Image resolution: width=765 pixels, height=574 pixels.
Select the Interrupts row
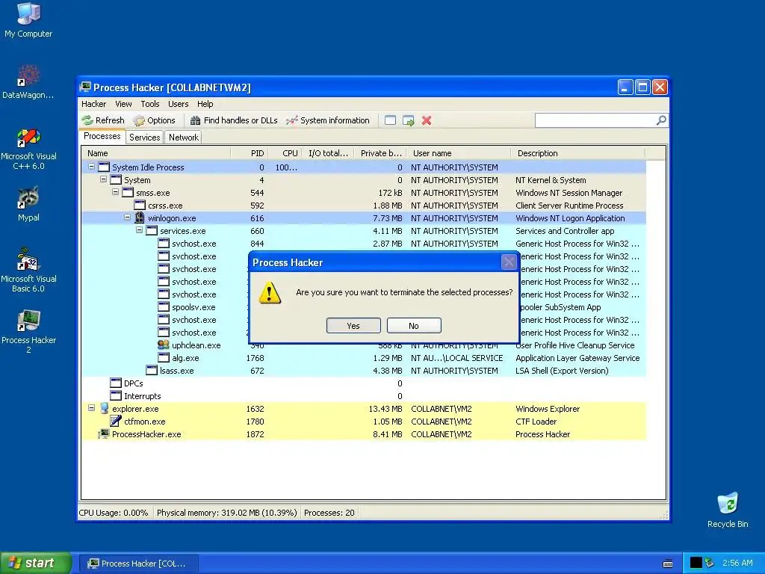pyautogui.click(x=364, y=396)
